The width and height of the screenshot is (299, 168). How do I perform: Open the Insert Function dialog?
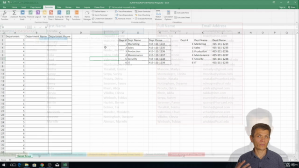4,15
